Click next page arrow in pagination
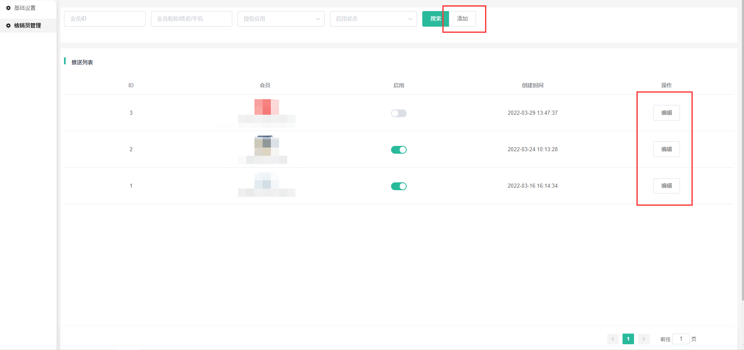Screen dimensions: 744x350 643,339
